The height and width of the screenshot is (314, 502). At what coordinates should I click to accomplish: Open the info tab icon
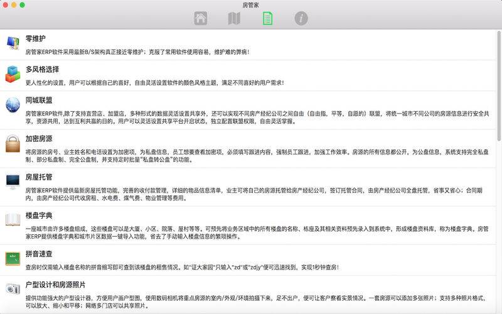click(301, 18)
